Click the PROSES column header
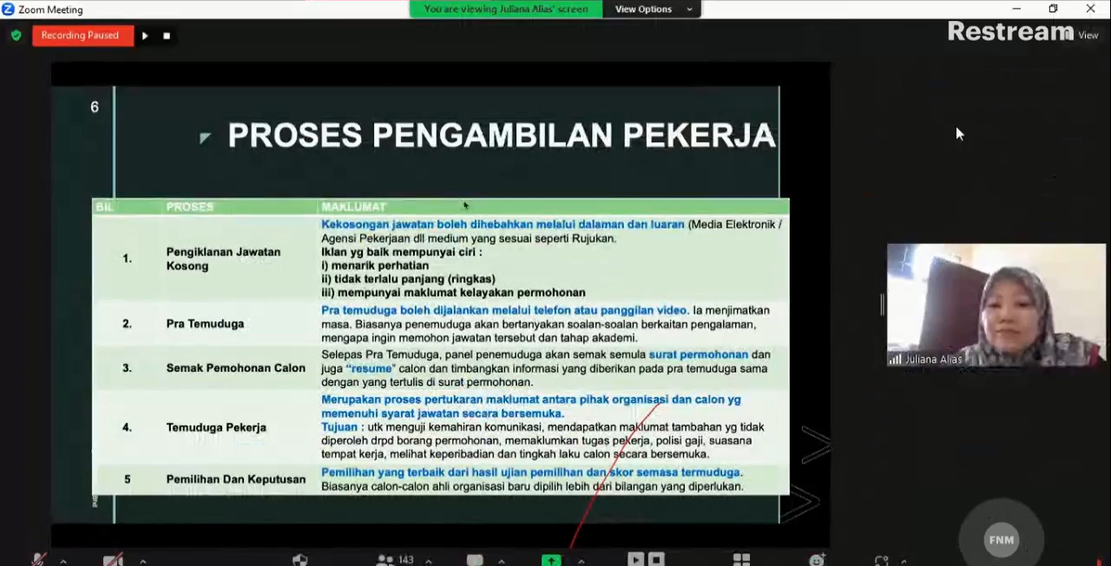1111x566 pixels. pos(190,207)
